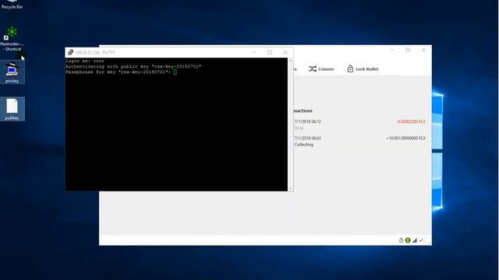
Task: Choose Lock Wallet in wallet toolbar
Action: click(363, 69)
